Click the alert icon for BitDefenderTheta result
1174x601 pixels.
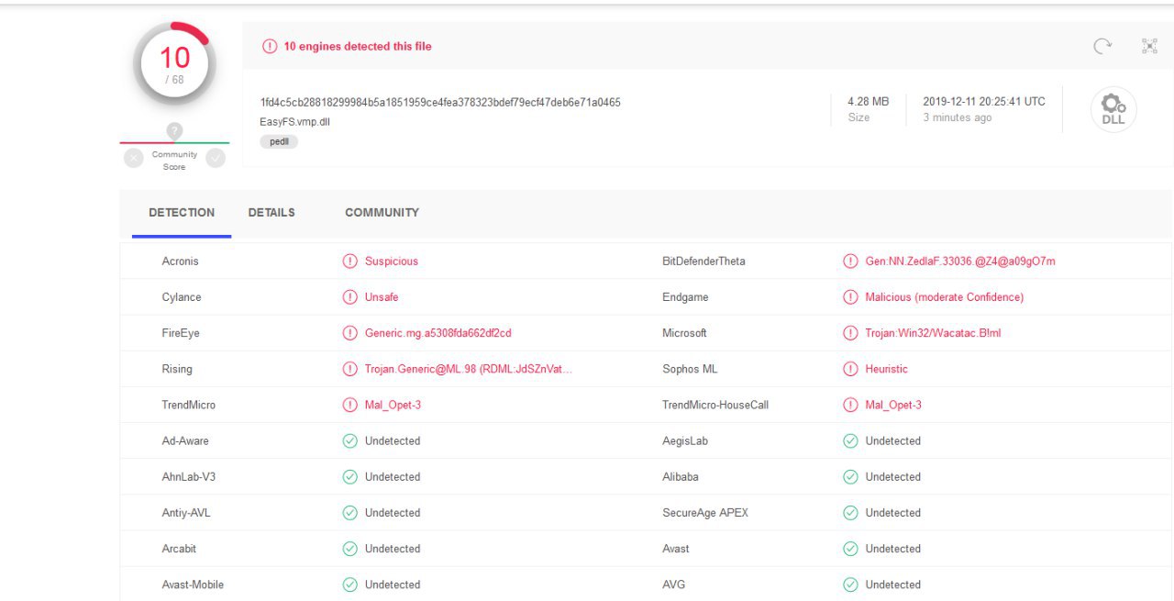pos(850,262)
